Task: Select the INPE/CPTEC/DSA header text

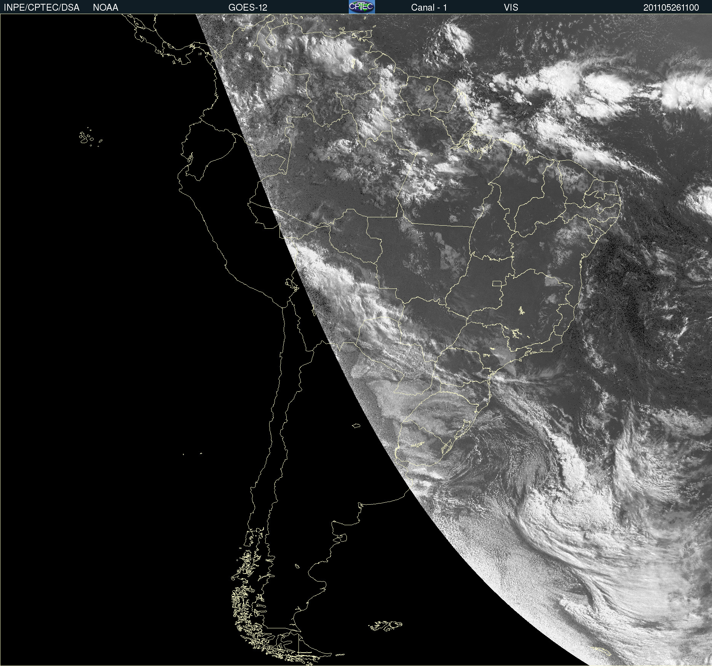Action: (42, 8)
